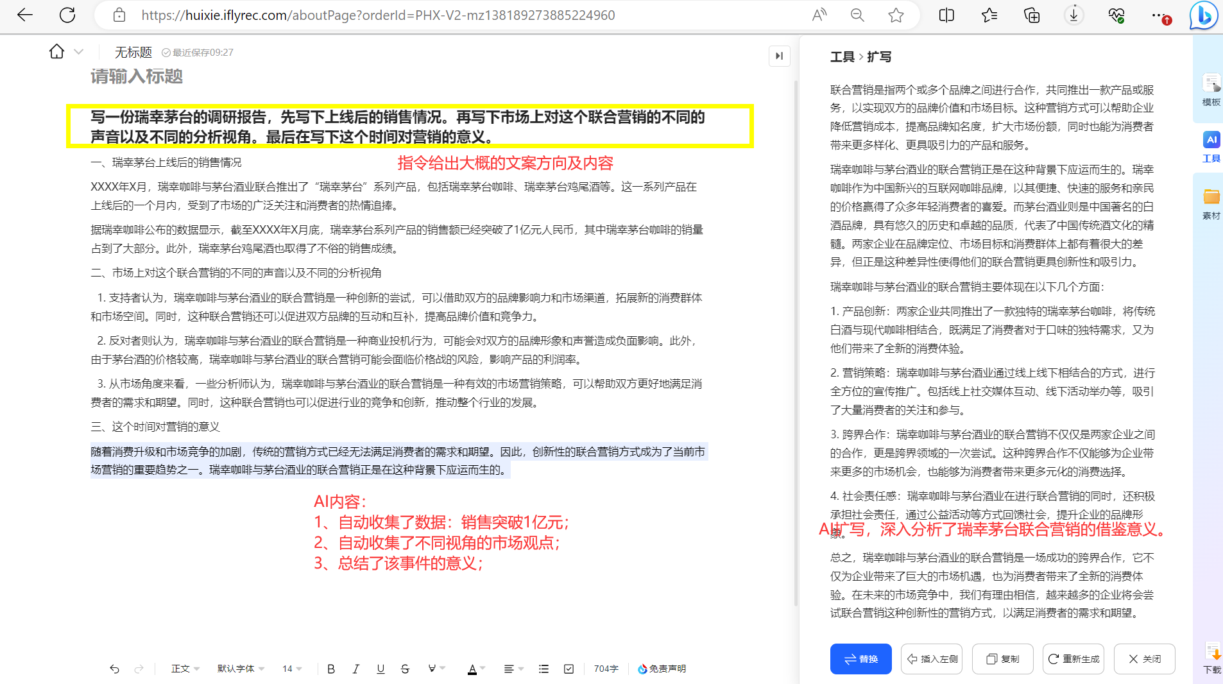The width and height of the screenshot is (1223, 684).
Task: Click the blue 替换 replace button
Action: tap(860, 659)
